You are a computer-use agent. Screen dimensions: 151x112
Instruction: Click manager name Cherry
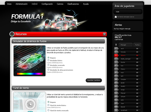pos(123,69)
